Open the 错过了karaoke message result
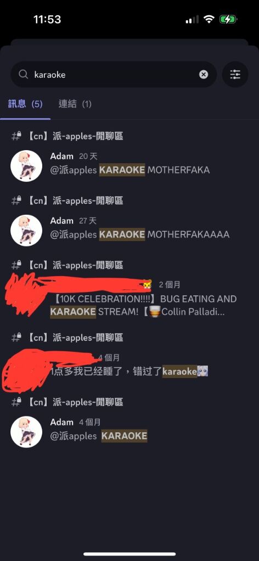Screen dimensions: 259x561 (x=129, y=372)
